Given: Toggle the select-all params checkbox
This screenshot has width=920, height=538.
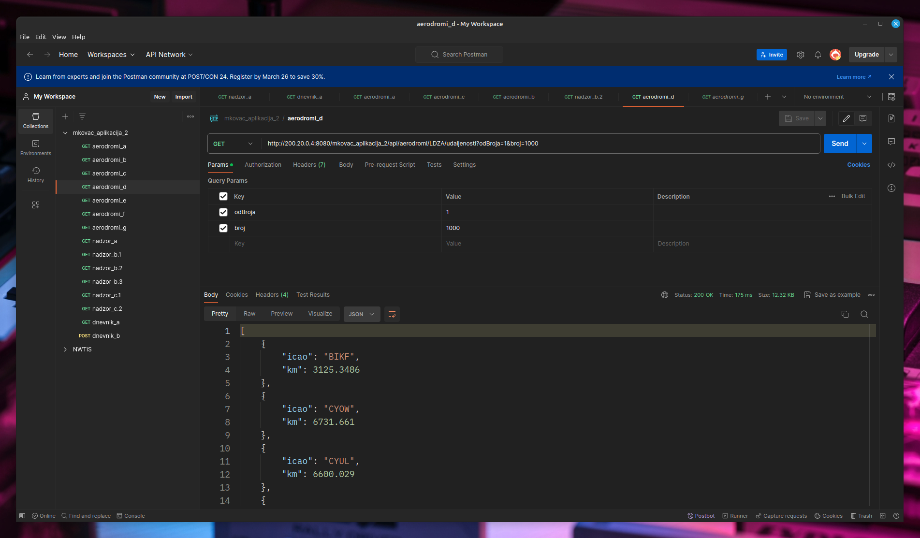Looking at the screenshot, I should 223,196.
